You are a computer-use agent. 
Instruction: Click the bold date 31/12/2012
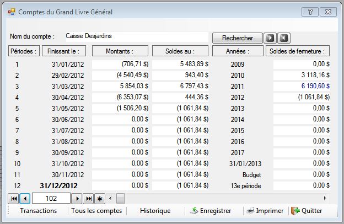[58, 186]
